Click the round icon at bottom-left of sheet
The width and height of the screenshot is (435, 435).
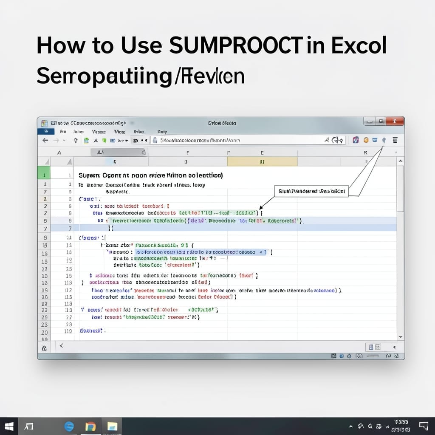tap(44, 348)
